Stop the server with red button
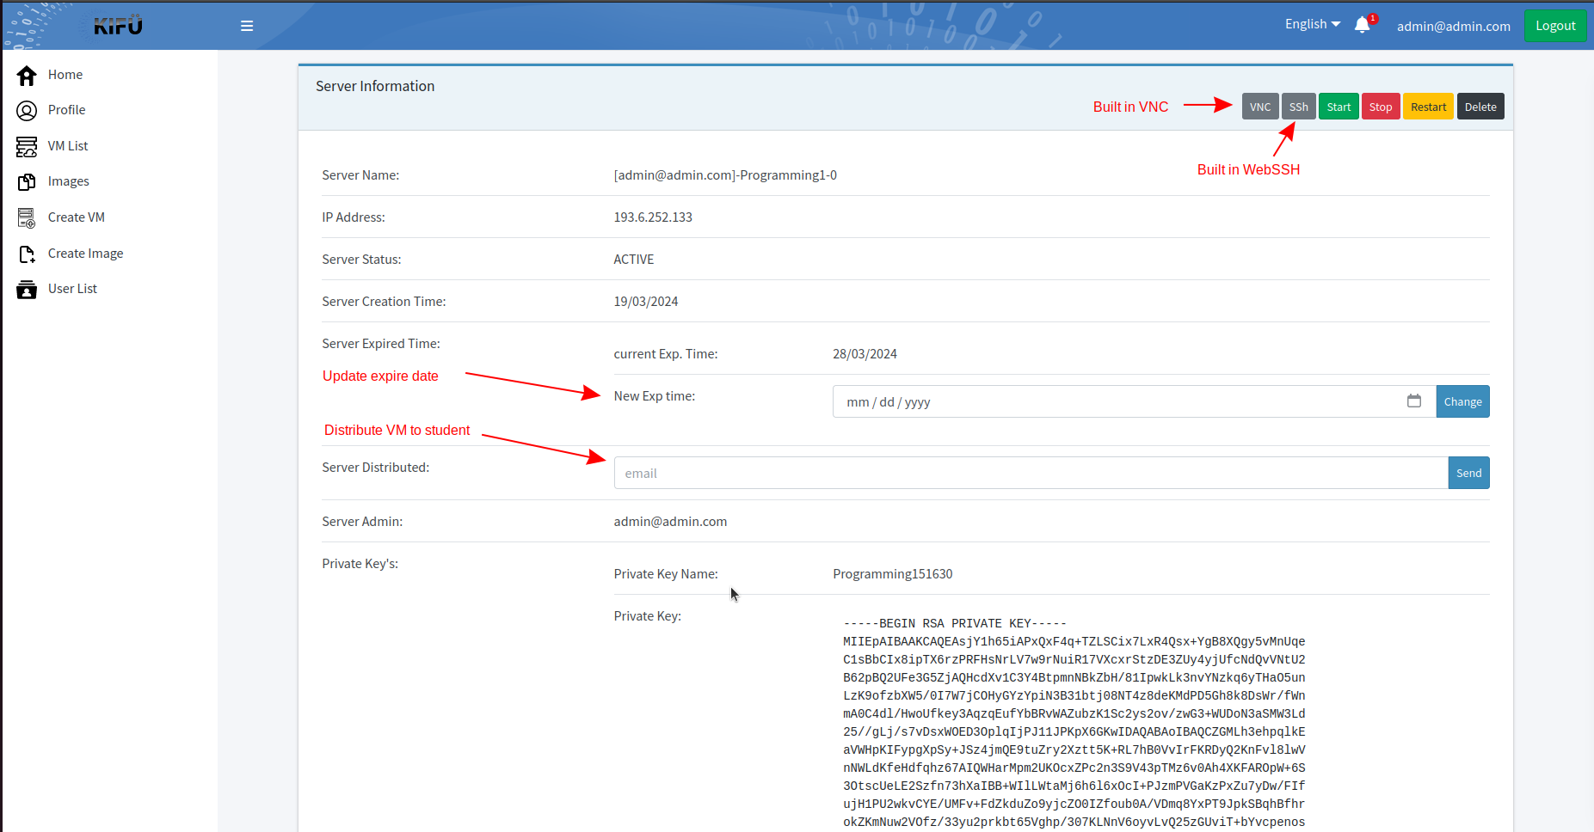The height and width of the screenshot is (832, 1594). point(1380,107)
